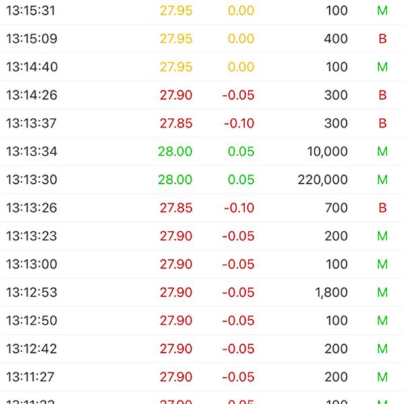This screenshot has height=404, width=404.
Task: Select the B marker for 13:15:09
Action: 382,39
